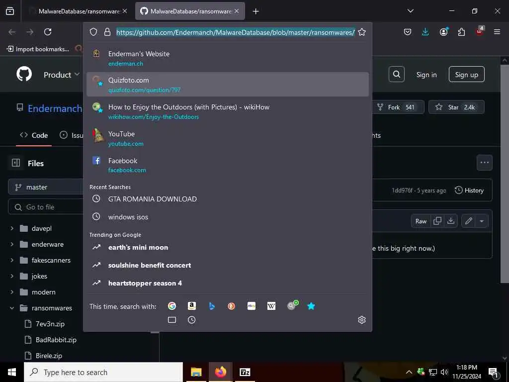Click the site security padlock icon
509x382 pixels.
pyautogui.click(x=107, y=32)
